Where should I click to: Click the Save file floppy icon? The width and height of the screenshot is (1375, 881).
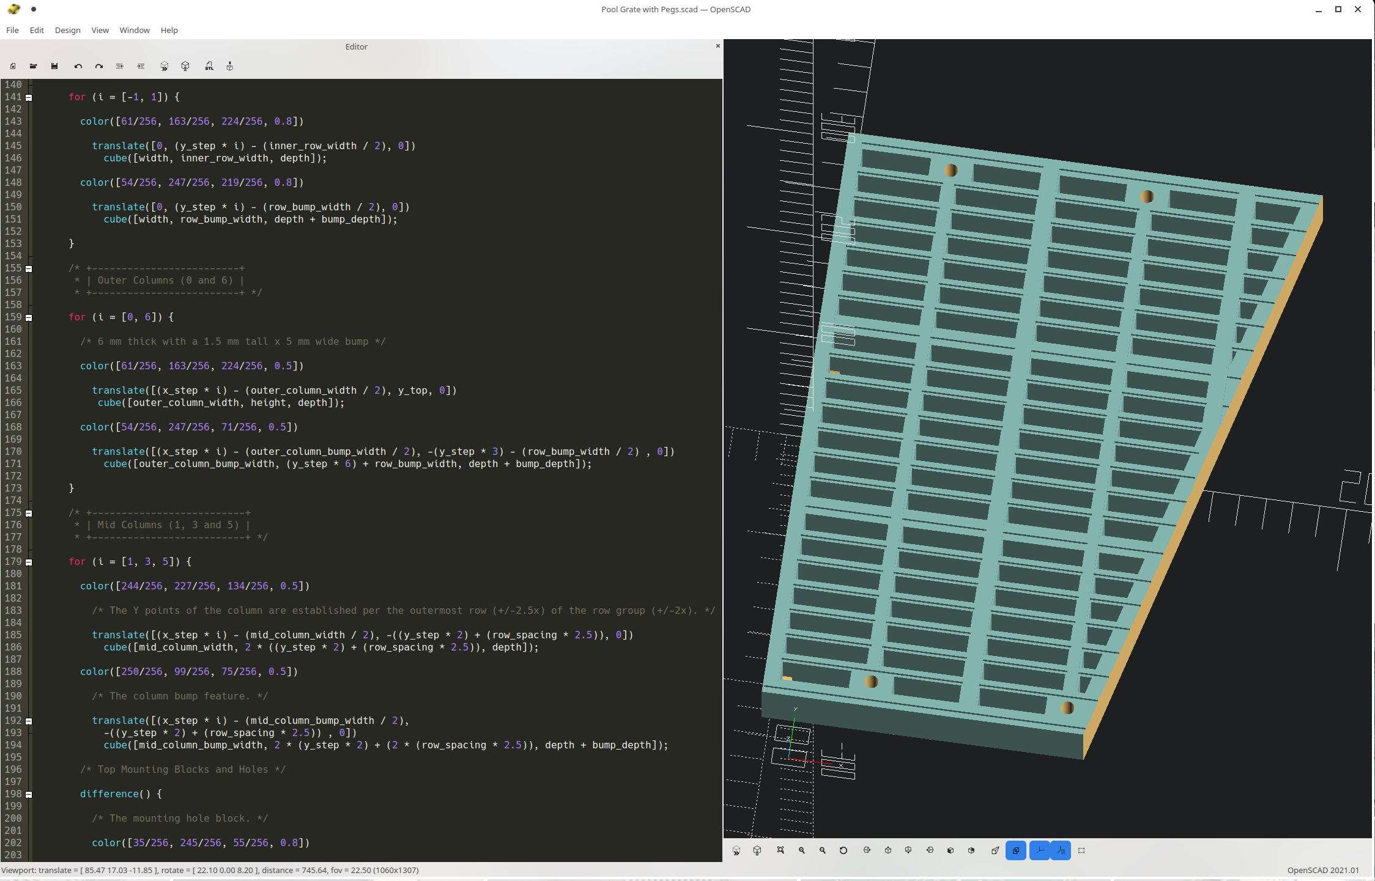click(54, 66)
